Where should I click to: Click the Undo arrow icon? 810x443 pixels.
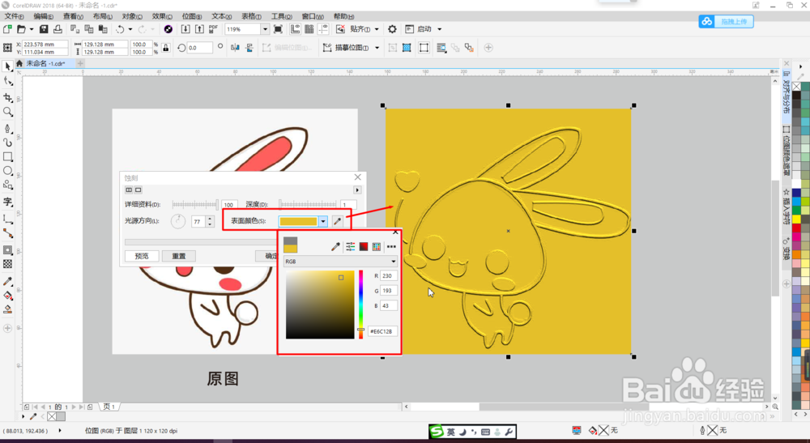coord(120,29)
